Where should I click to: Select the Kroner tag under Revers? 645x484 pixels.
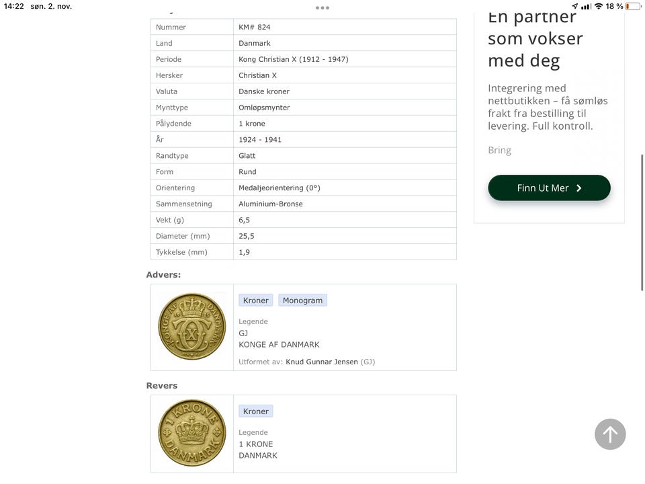click(x=255, y=411)
